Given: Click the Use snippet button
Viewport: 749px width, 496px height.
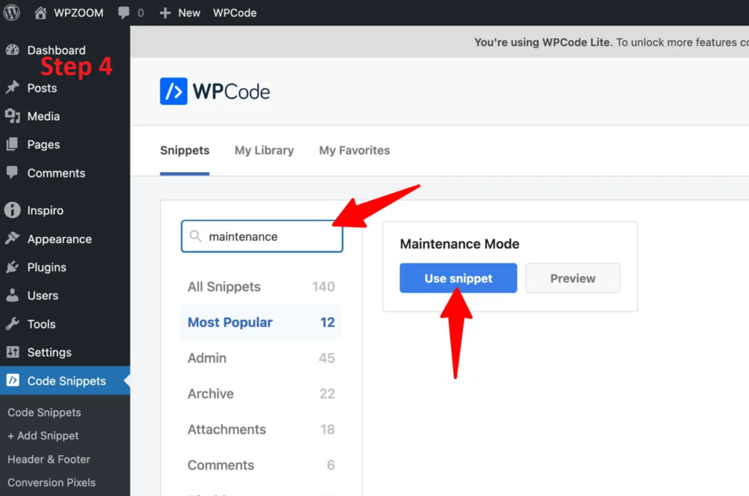Looking at the screenshot, I should pos(457,278).
